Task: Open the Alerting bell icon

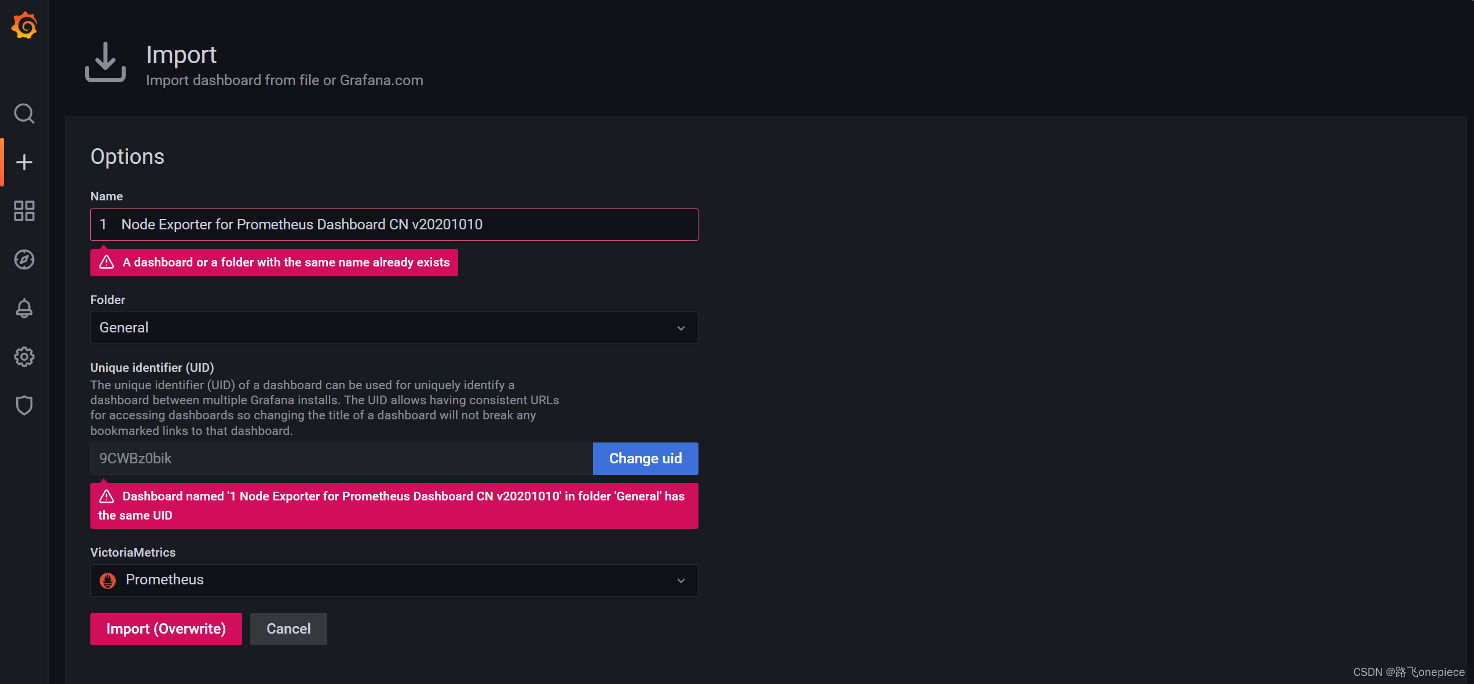Action: [x=24, y=308]
